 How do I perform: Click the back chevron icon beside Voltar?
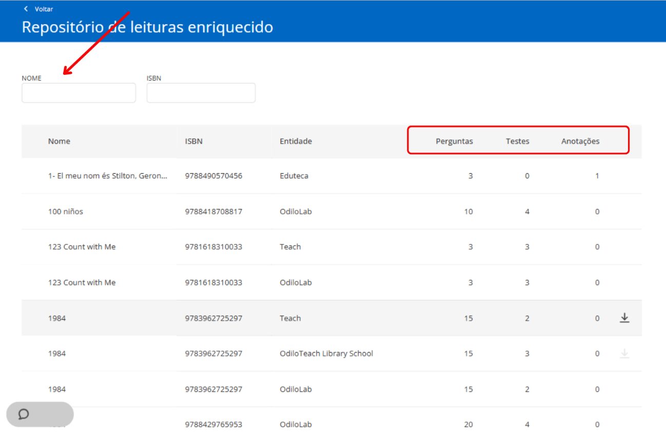(x=26, y=9)
